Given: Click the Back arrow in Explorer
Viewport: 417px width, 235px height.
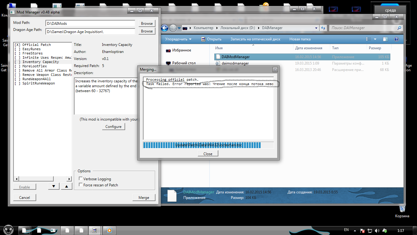Looking at the screenshot, I should (x=164, y=28).
